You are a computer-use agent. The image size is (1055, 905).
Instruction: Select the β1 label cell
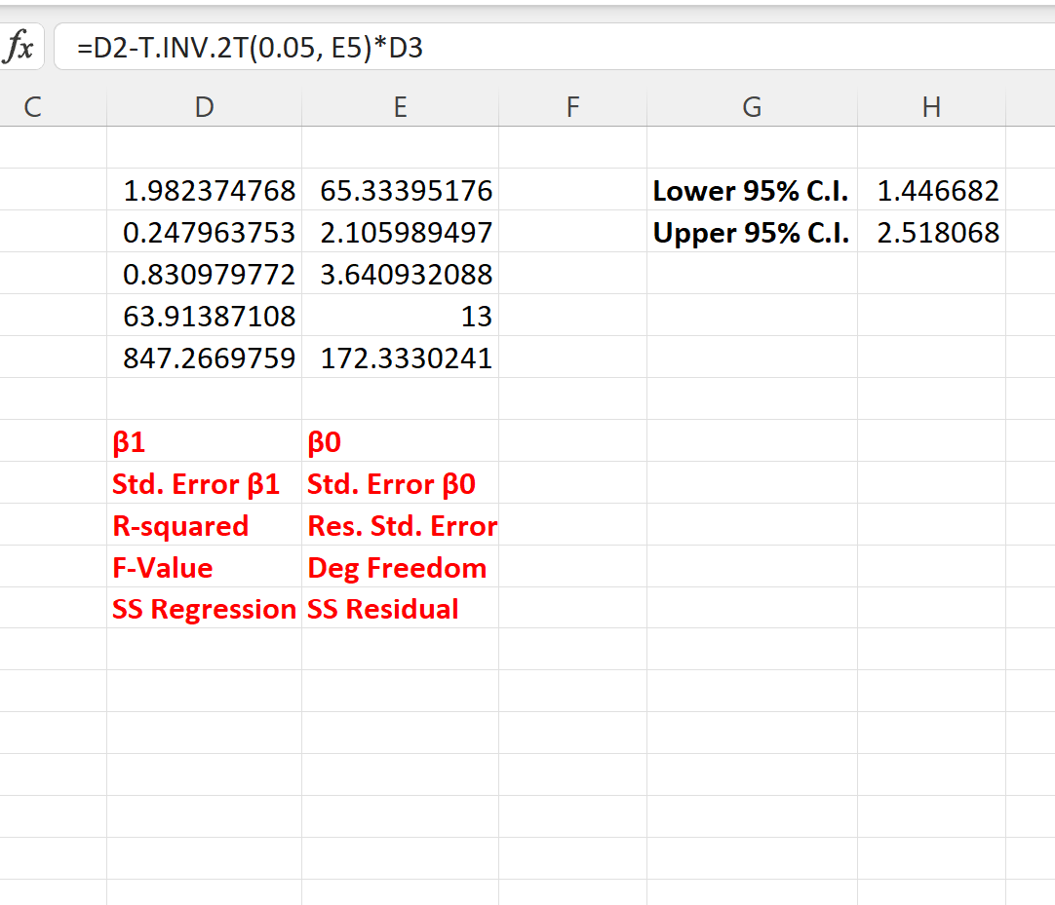[x=204, y=442]
